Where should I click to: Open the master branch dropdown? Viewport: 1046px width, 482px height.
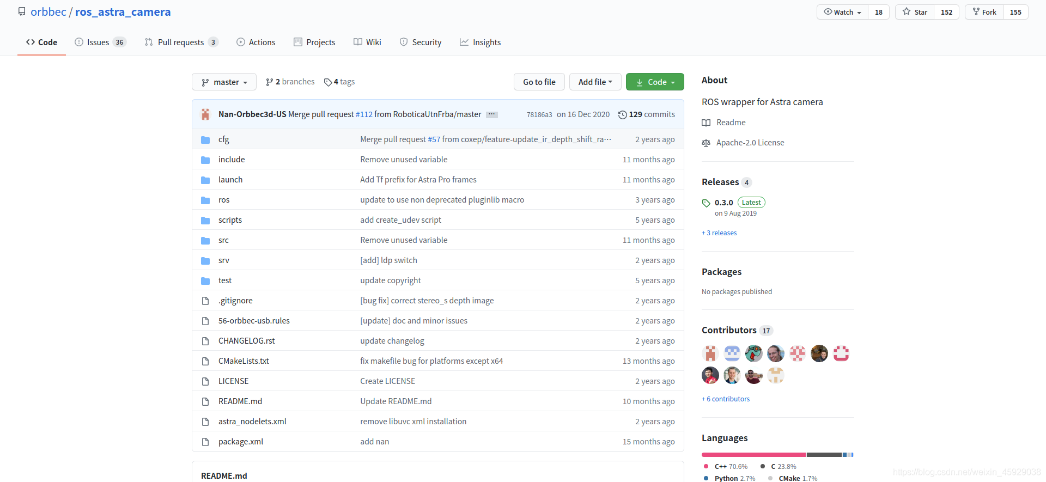224,82
